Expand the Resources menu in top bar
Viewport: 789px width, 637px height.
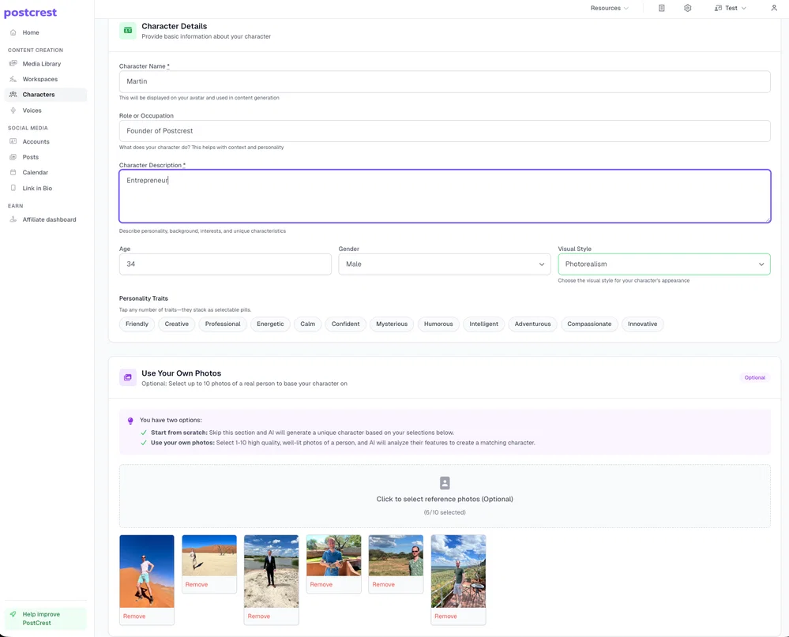click(610, 8)
